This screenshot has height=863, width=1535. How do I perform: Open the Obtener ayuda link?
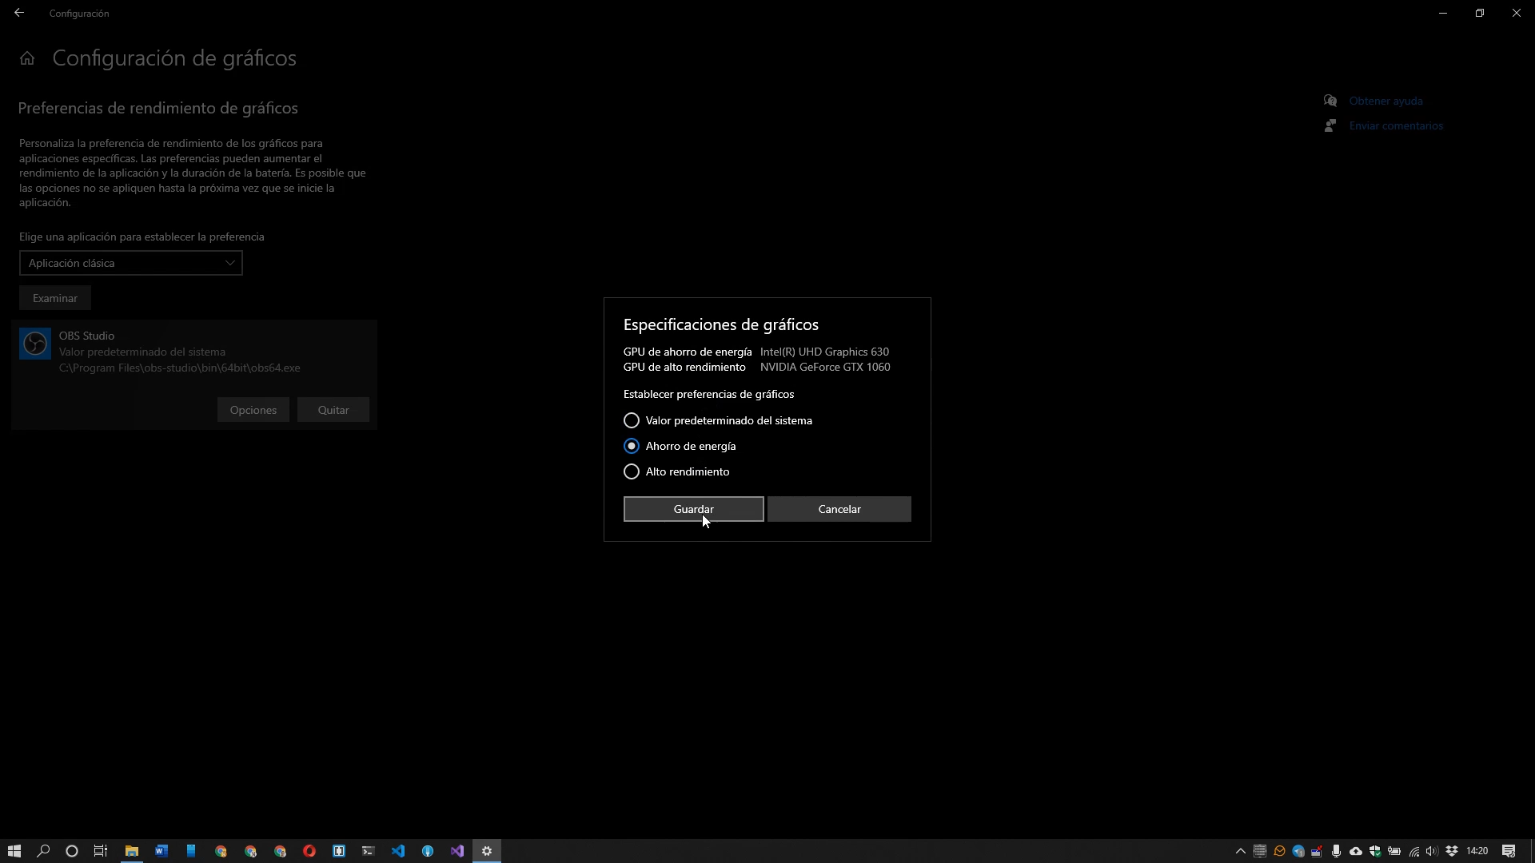pyautogui.click(x=1385, y=101)
